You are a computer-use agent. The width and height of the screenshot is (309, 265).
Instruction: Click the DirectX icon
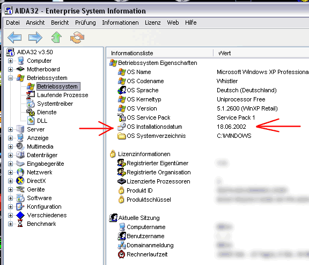(20, 181)
